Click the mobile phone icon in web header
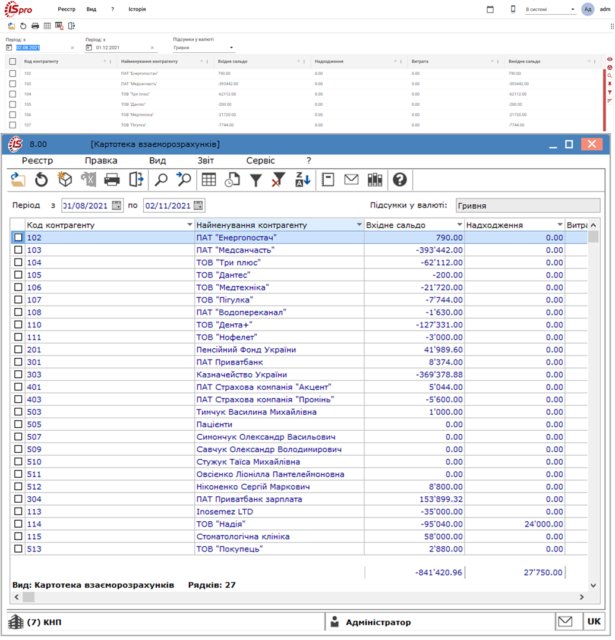Viewport: 615px width, 640px height. 513,10
